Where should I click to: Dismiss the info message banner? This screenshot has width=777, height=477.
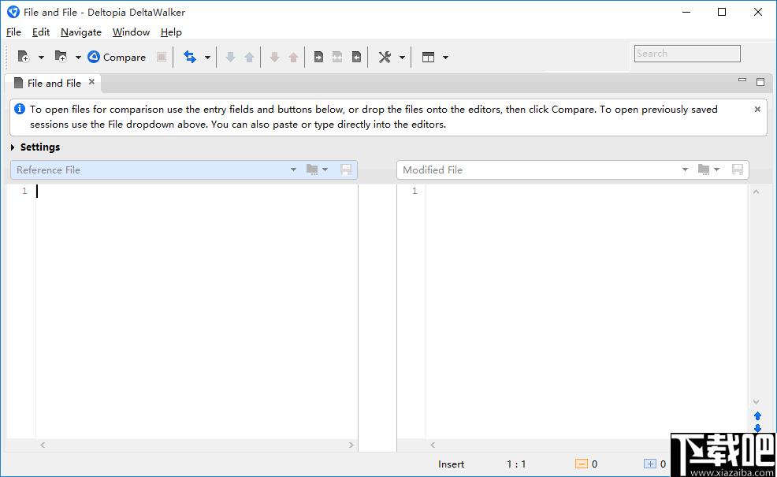point(757,109)
